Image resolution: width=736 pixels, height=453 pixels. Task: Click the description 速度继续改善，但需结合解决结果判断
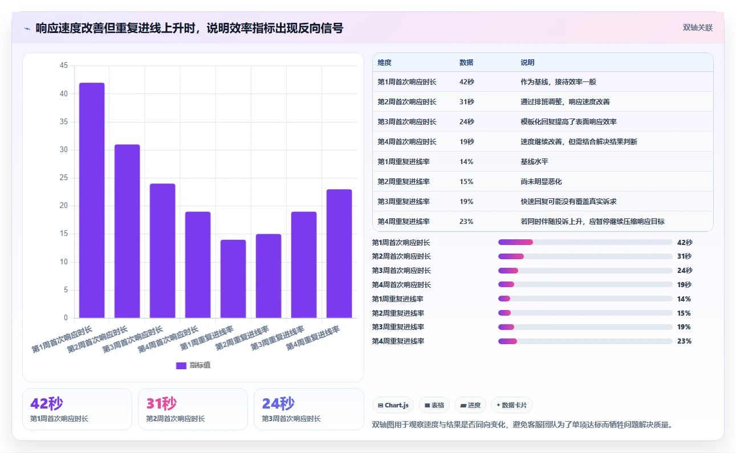click(579, 142)
